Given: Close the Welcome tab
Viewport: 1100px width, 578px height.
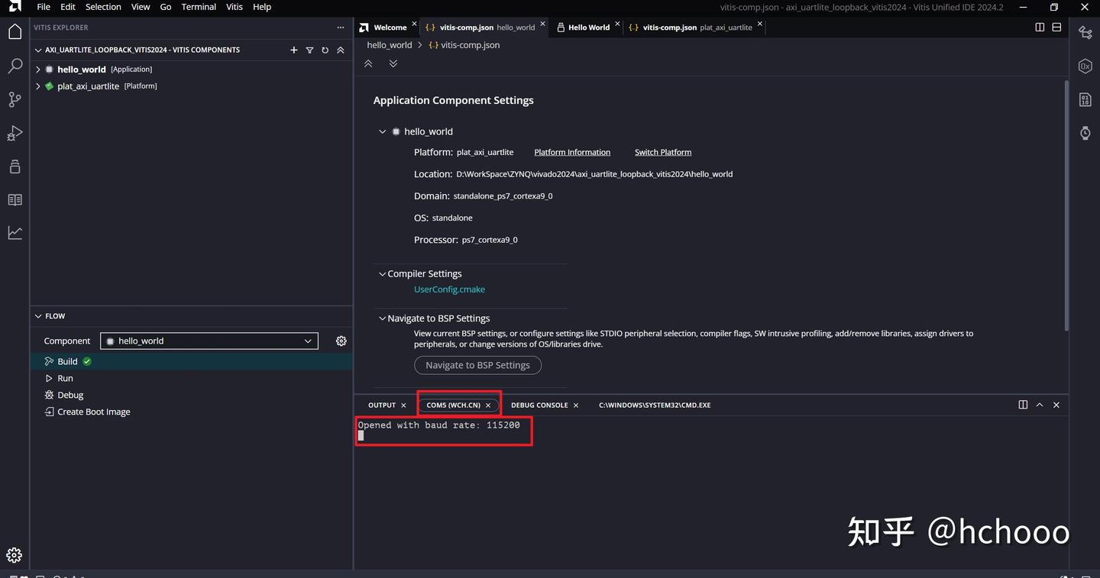Looking at the screenshot, I should [x=414, y=24].
